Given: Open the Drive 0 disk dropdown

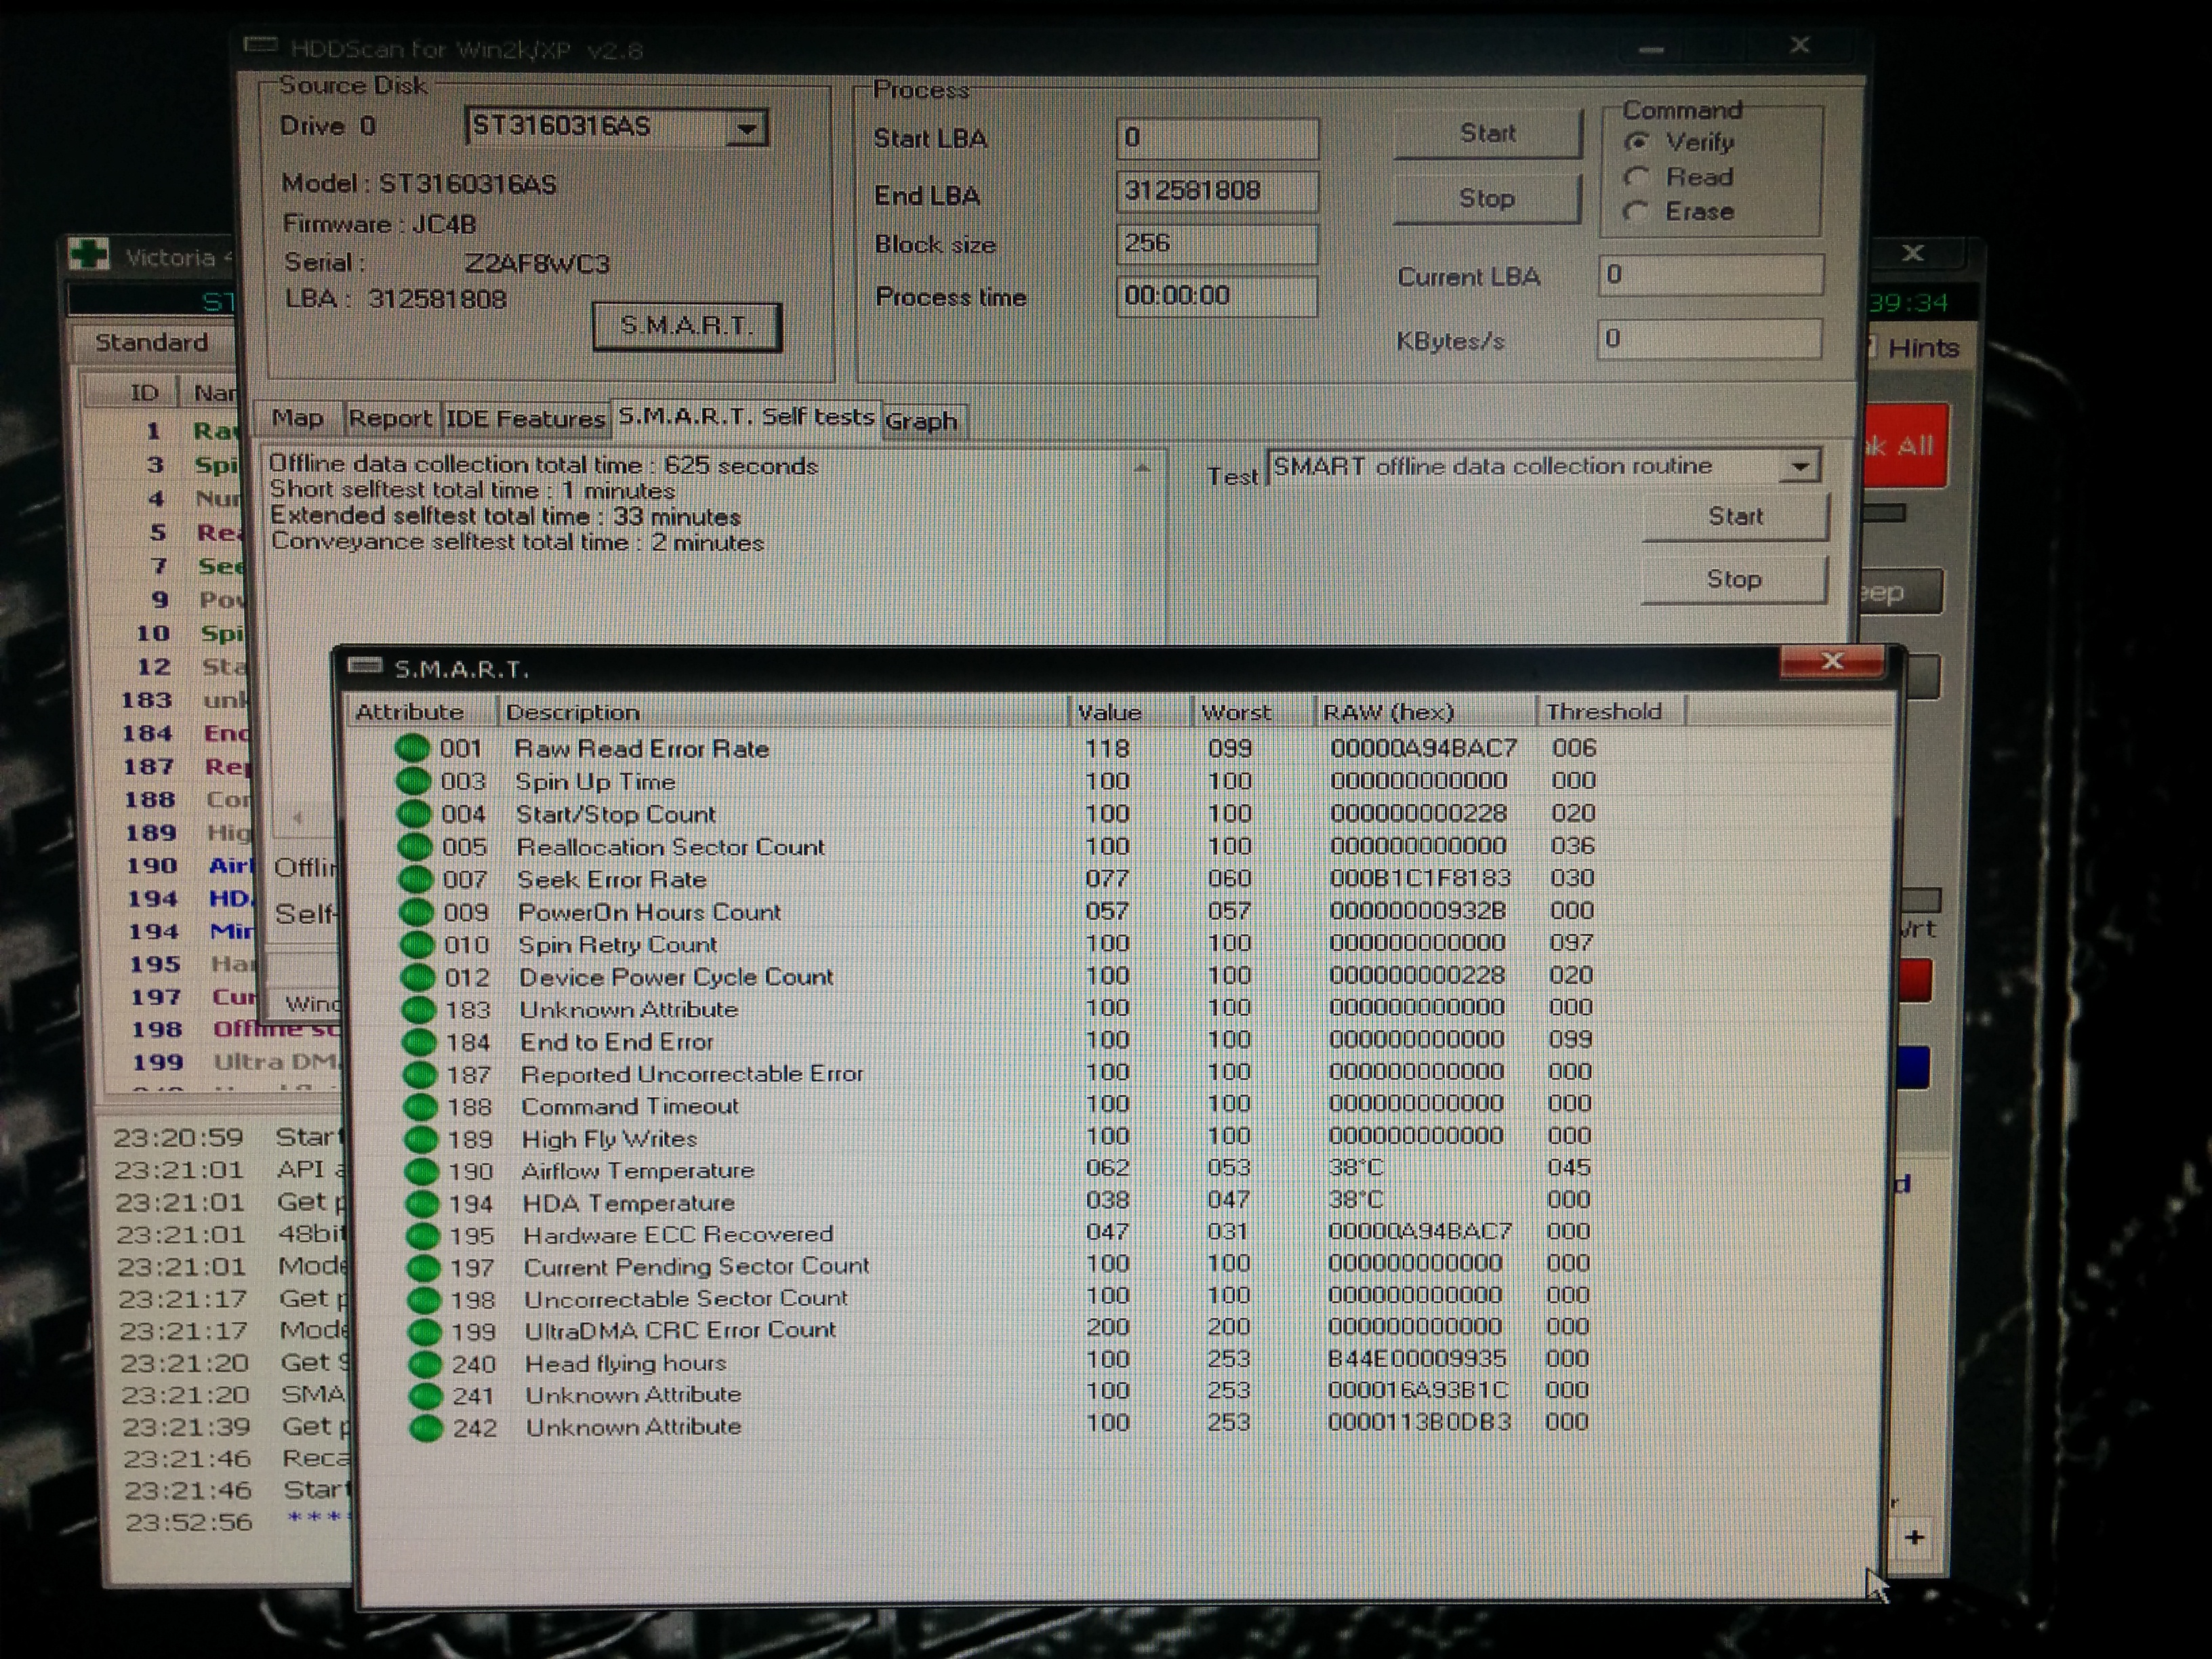Looking at the screenshot, I should (746, 129).
